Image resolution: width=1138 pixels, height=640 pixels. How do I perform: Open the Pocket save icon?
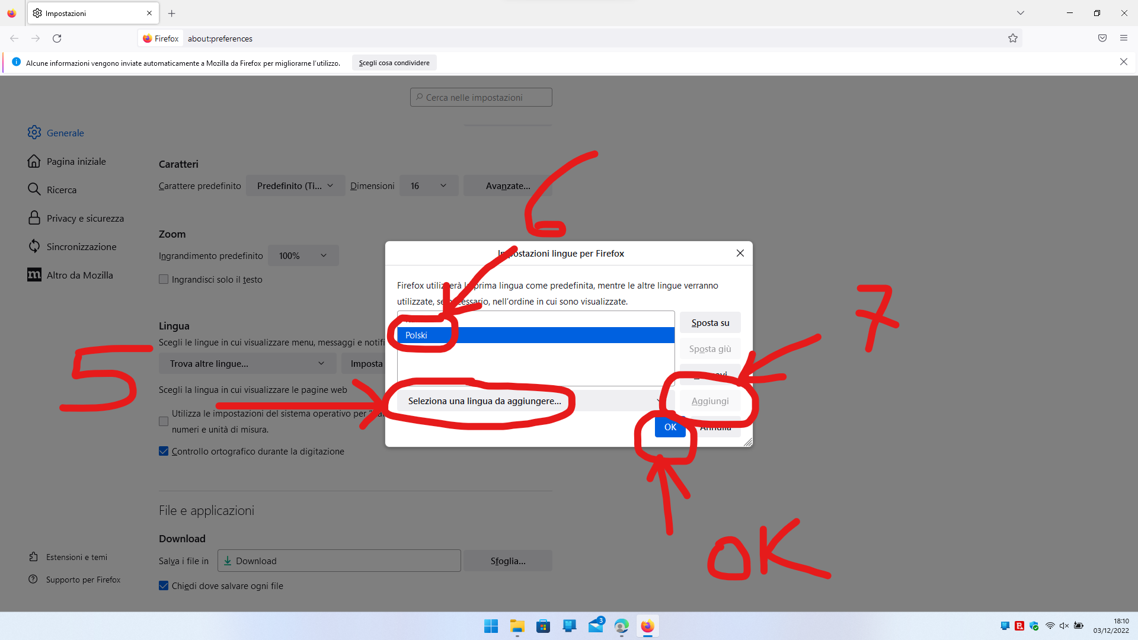tap(1102, 39)
